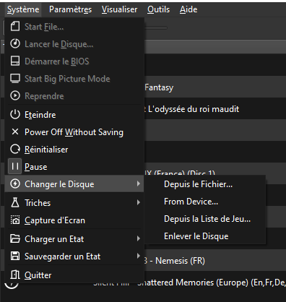Select Reprendre menu entry
Image resolution: width=286 pixels, height=302 pixels.
tap(74, 96)
